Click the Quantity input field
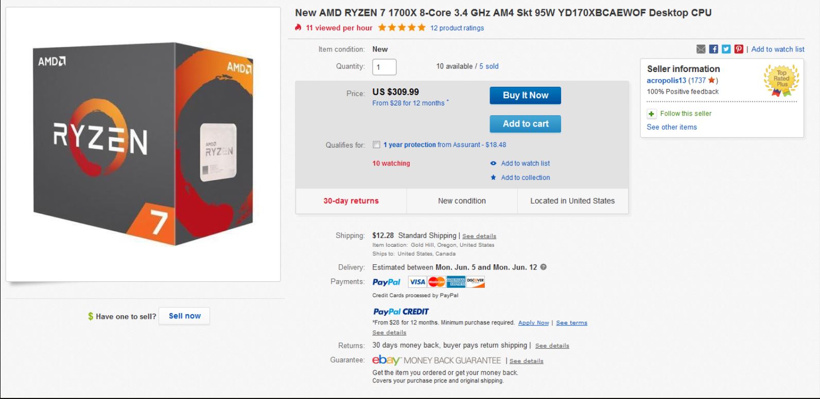 (384, 67)
